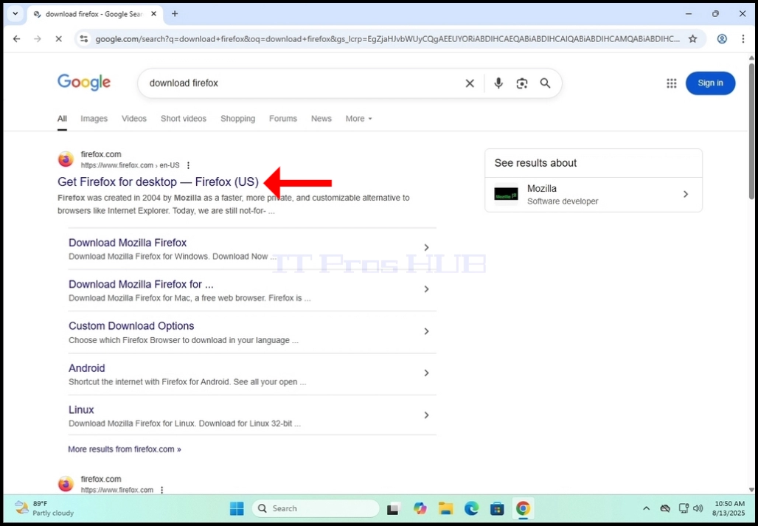Open weather widget showing 89°F
Screen dimensions: 758x526
44,508
